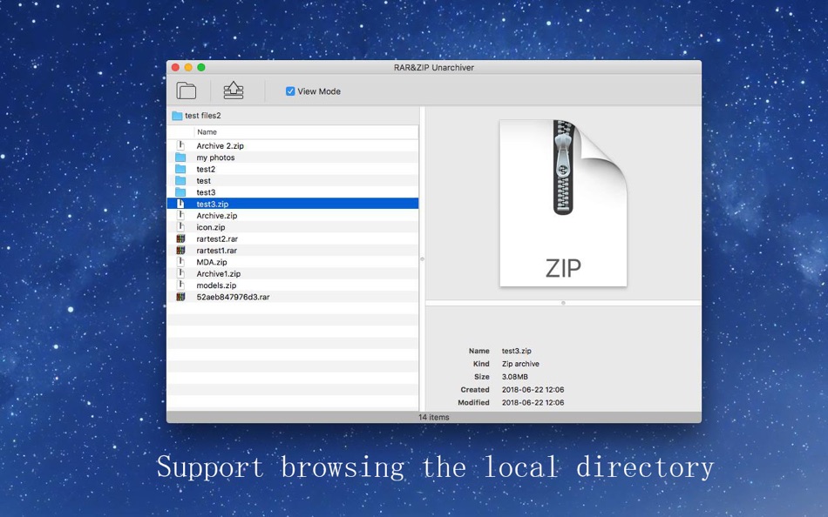Click the my photos folder icon
The width and height of the screenshot is (828, 517).
click(180, 158)
